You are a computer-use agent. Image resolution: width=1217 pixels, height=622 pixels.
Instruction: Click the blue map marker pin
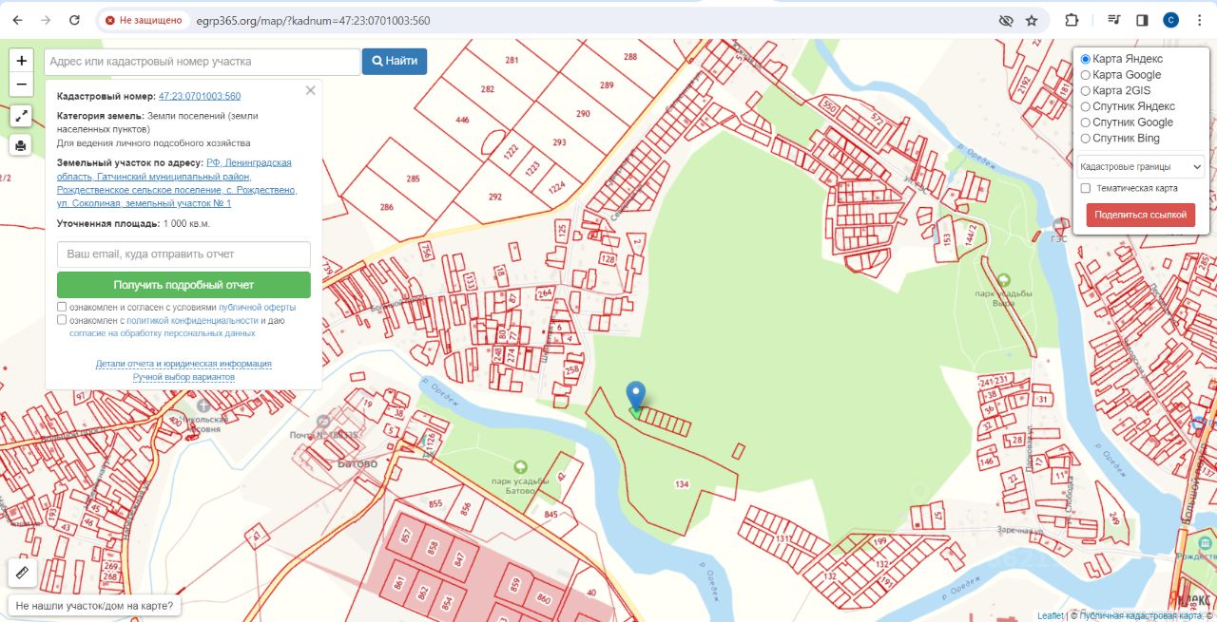coord(636,396)
